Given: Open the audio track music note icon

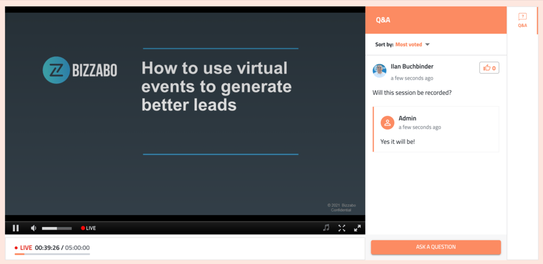Looking at the screenshot, I should pos(326,228).
